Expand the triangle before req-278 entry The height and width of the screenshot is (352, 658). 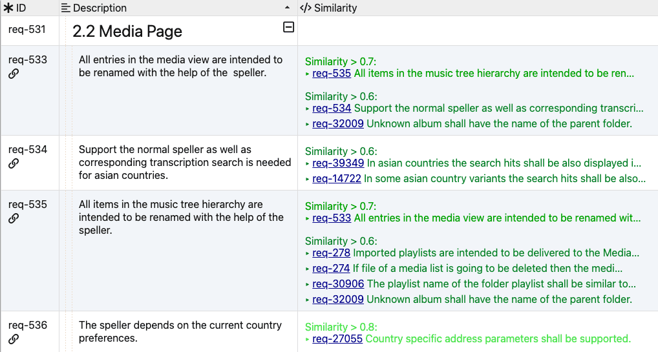(308, 253)
